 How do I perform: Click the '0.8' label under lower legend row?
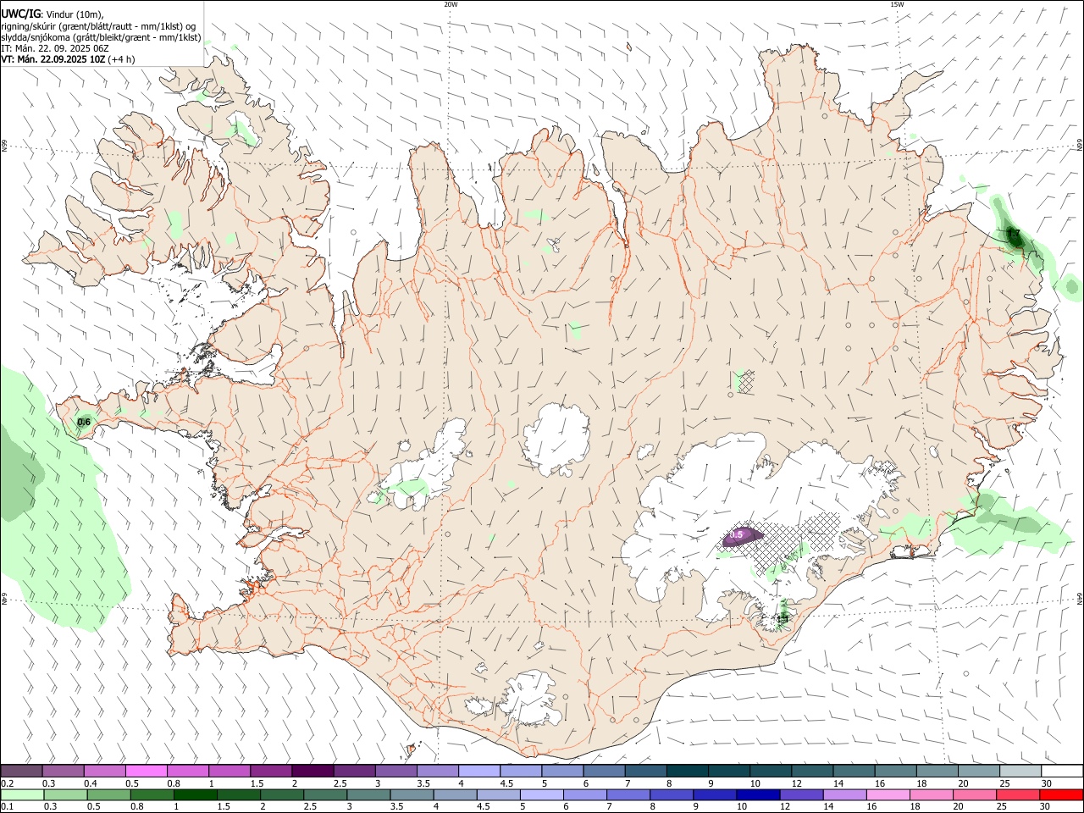[136, 806]
